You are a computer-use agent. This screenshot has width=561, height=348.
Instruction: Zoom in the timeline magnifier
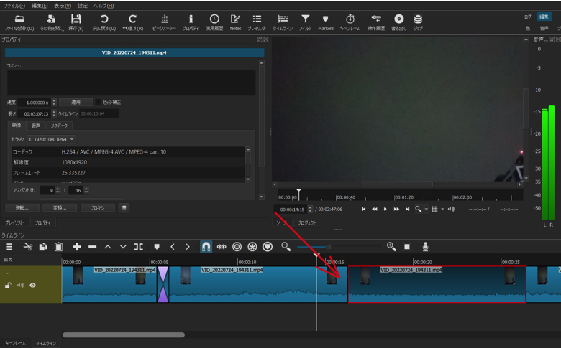[x=391, y=247]
